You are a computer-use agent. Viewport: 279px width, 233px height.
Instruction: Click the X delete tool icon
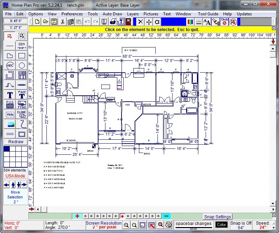[x=140, y=22]
